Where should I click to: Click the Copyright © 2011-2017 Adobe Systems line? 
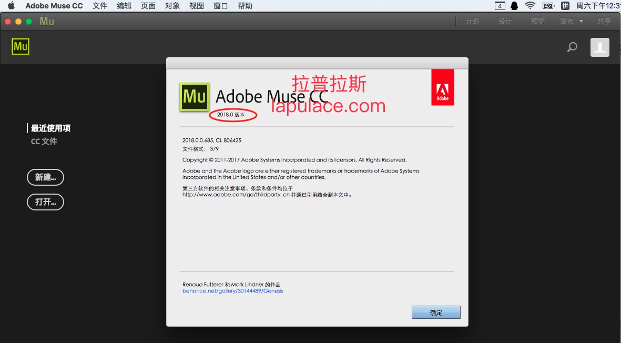tap(294, 160)
